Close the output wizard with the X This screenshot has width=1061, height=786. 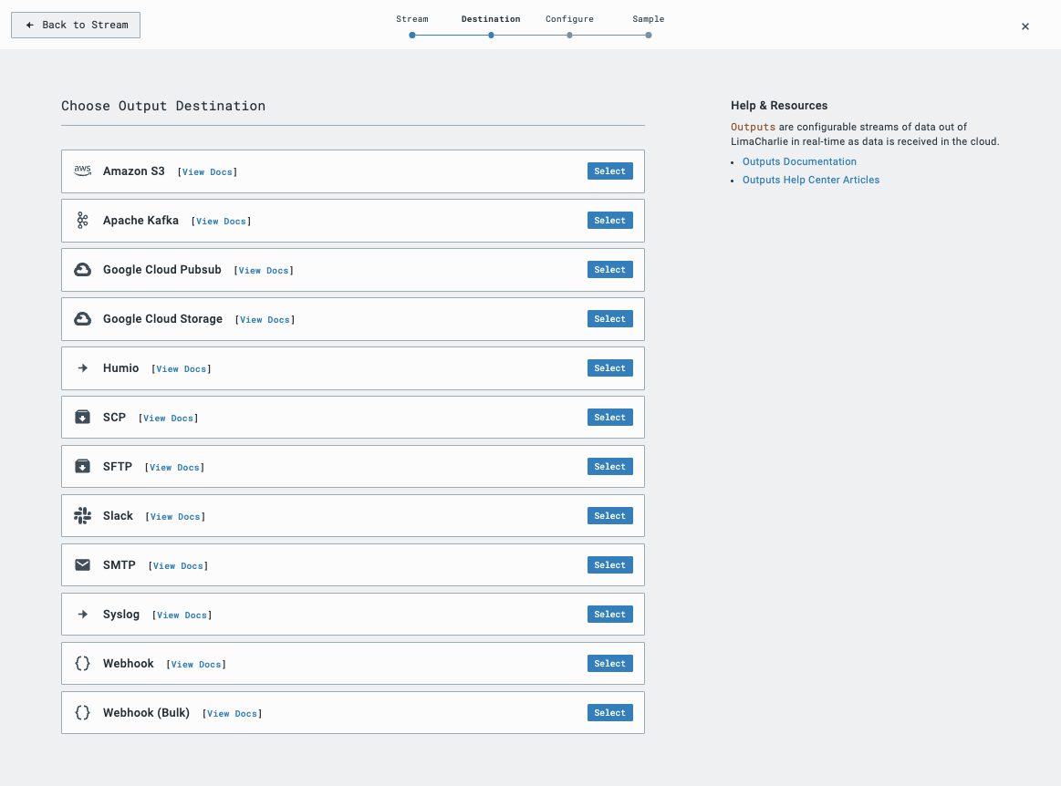[1025, 26]
